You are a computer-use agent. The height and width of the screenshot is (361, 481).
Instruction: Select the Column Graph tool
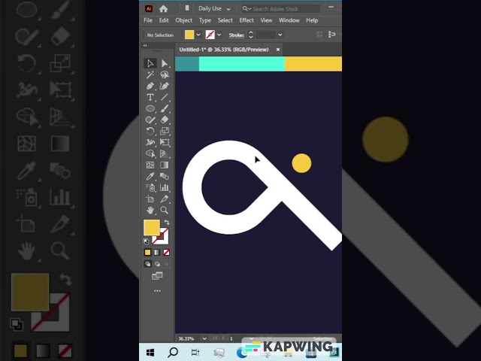point(165,187)
